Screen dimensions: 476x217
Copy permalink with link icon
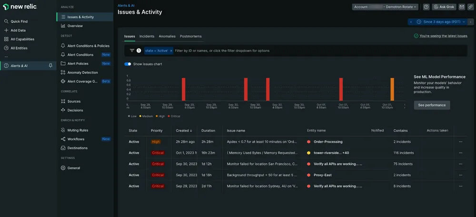[471, 7]
